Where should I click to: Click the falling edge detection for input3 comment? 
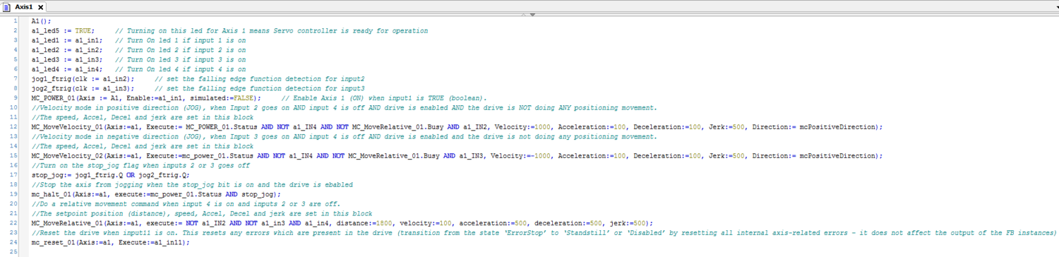pyautogui.click(x=259, y=88)
